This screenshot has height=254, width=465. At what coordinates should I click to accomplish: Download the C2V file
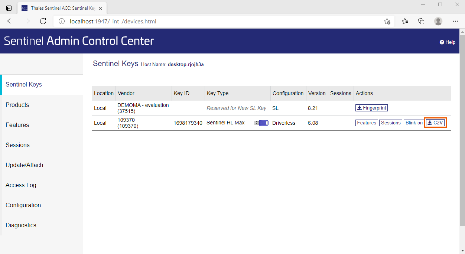[435, 123]
